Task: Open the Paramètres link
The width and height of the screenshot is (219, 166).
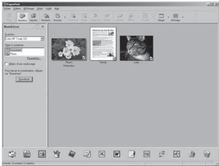Action: click(x=34, y=58)
